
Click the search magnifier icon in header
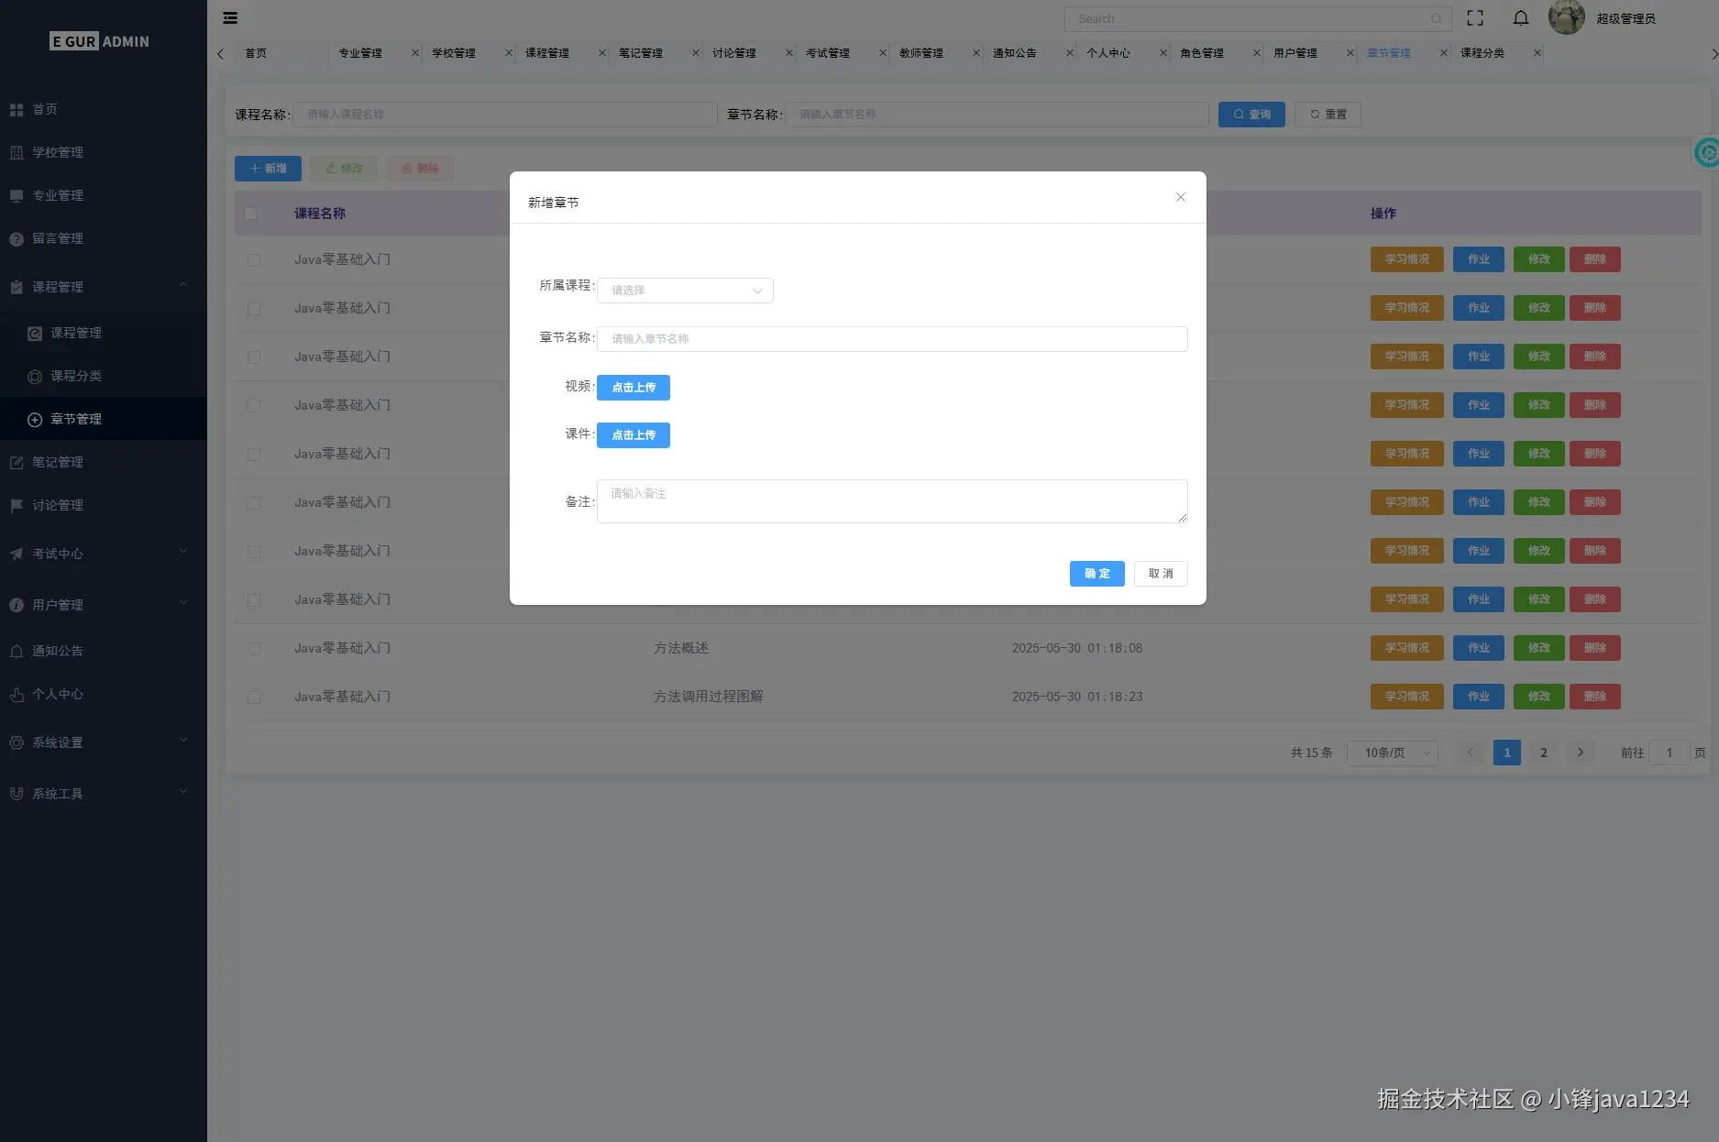(1436, 18)
